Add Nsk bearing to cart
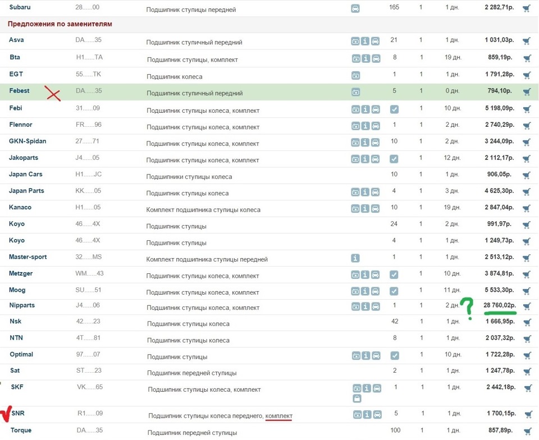539x440 pixels. click(527, 322)
